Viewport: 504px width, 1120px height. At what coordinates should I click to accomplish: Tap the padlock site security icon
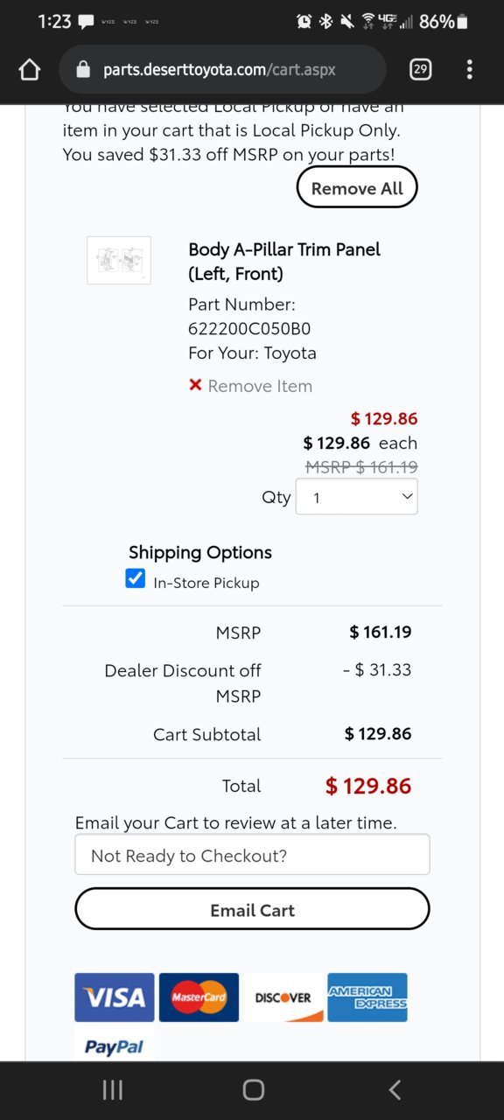(x=83, y=70)
